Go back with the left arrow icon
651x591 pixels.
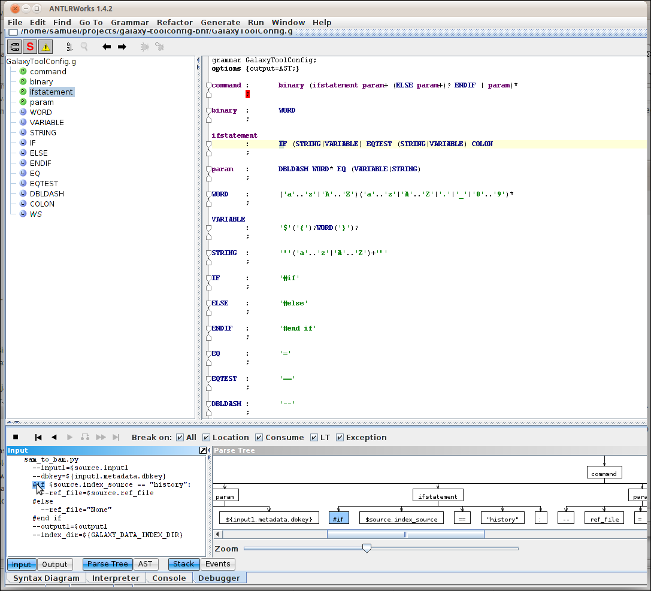[107, 47]
